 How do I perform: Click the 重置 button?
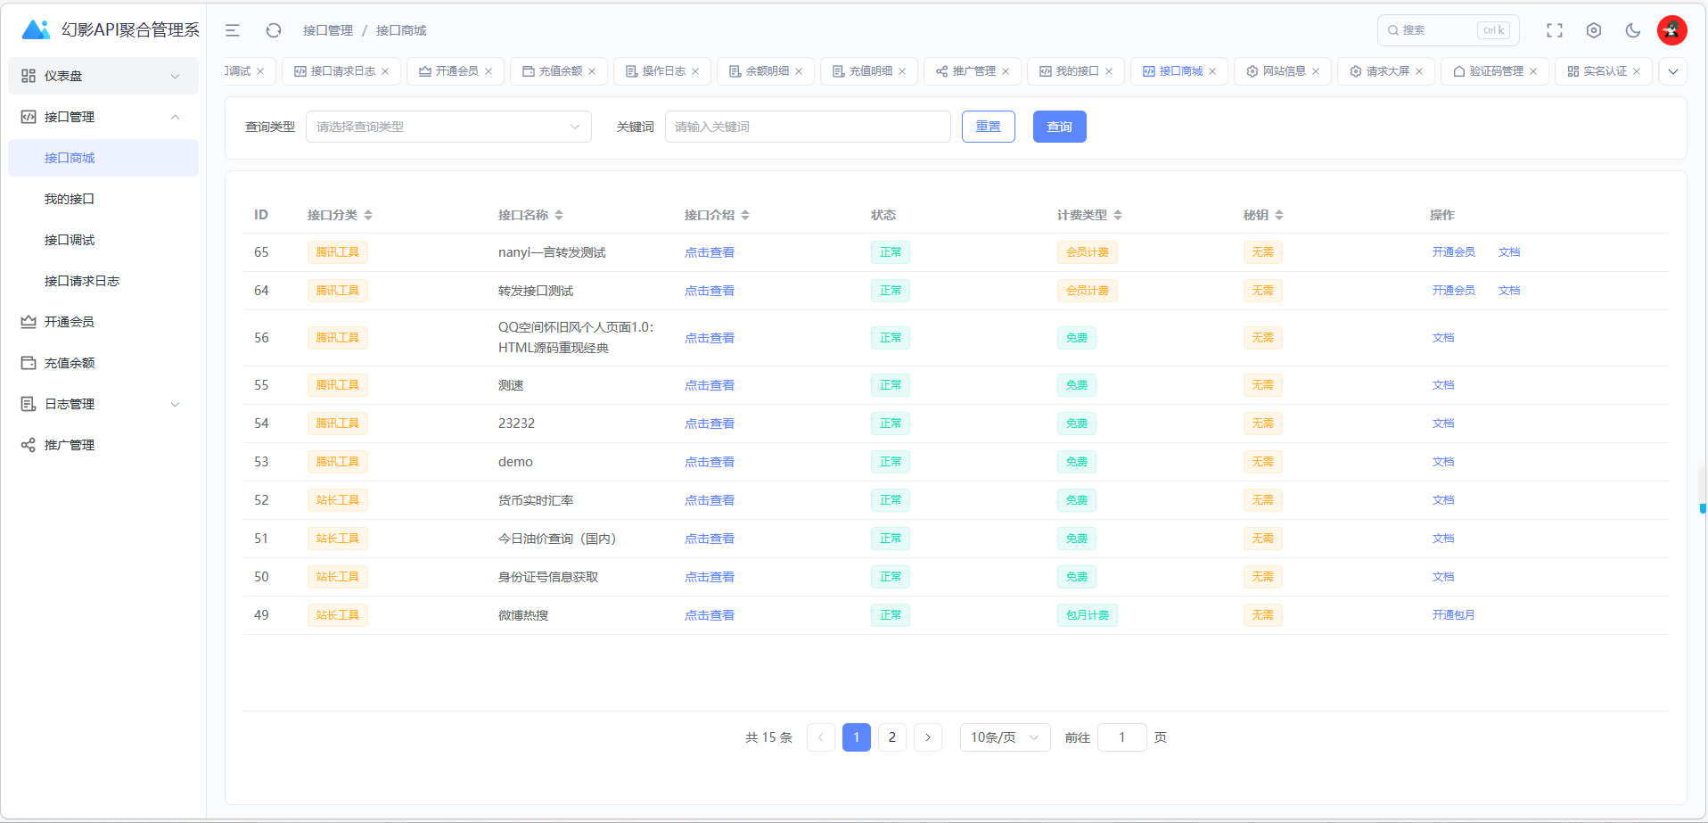989,127
